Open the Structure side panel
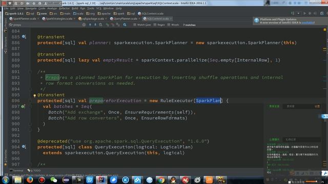This screenshot has height=184, width=328. (6, 44)
